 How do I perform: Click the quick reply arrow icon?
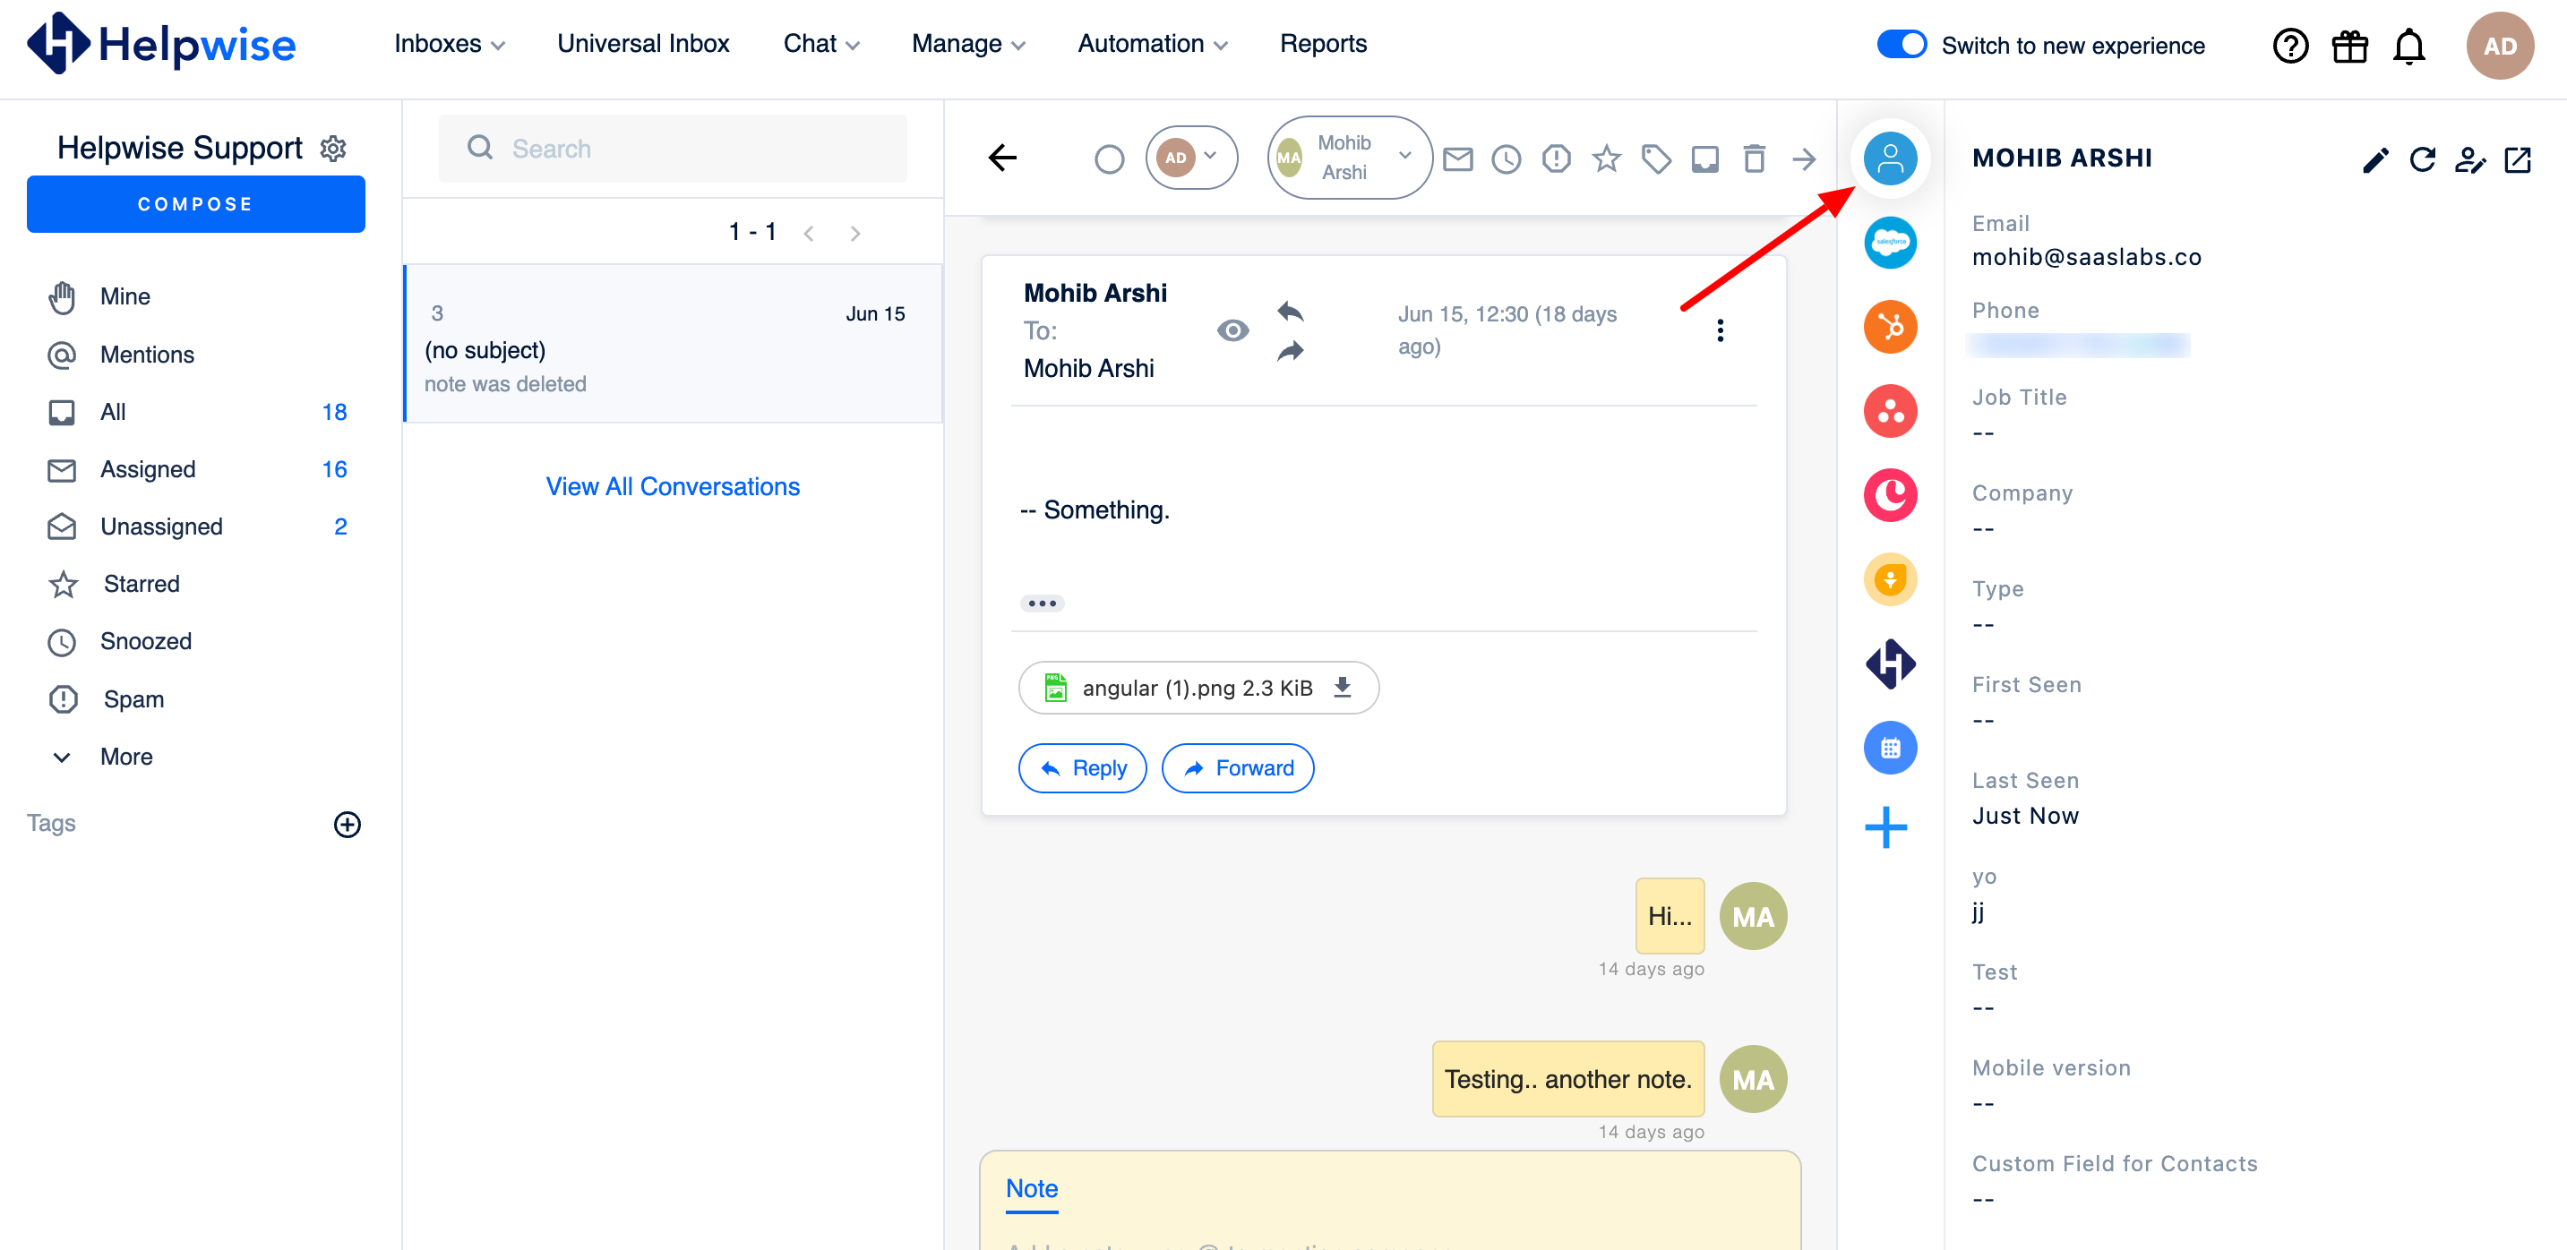1291,312
